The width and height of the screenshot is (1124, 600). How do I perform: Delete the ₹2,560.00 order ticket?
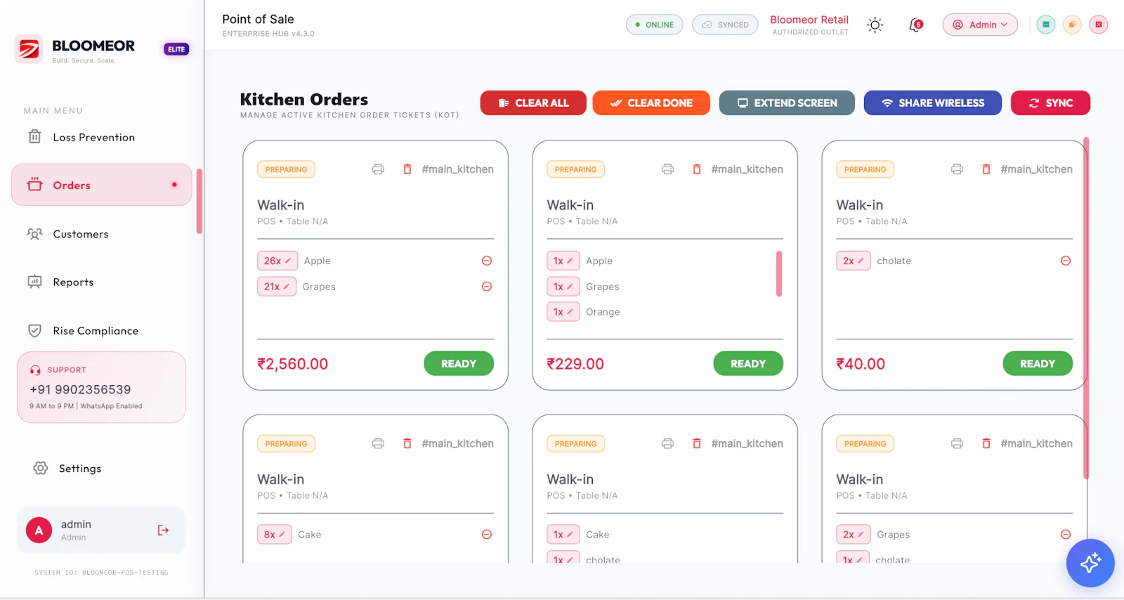pyautogui.click(x=407, y=169)
